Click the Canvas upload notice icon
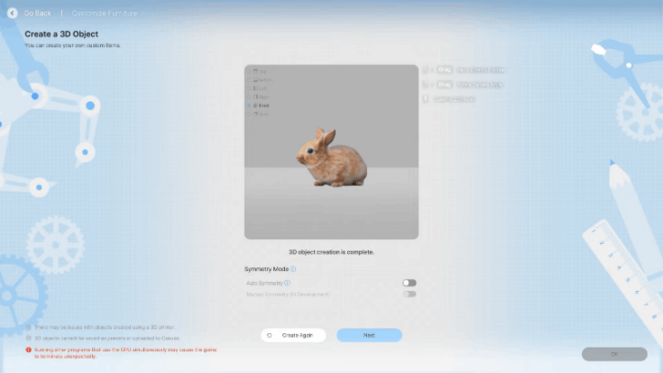This screenshot has height=373, width=663. 29,338
